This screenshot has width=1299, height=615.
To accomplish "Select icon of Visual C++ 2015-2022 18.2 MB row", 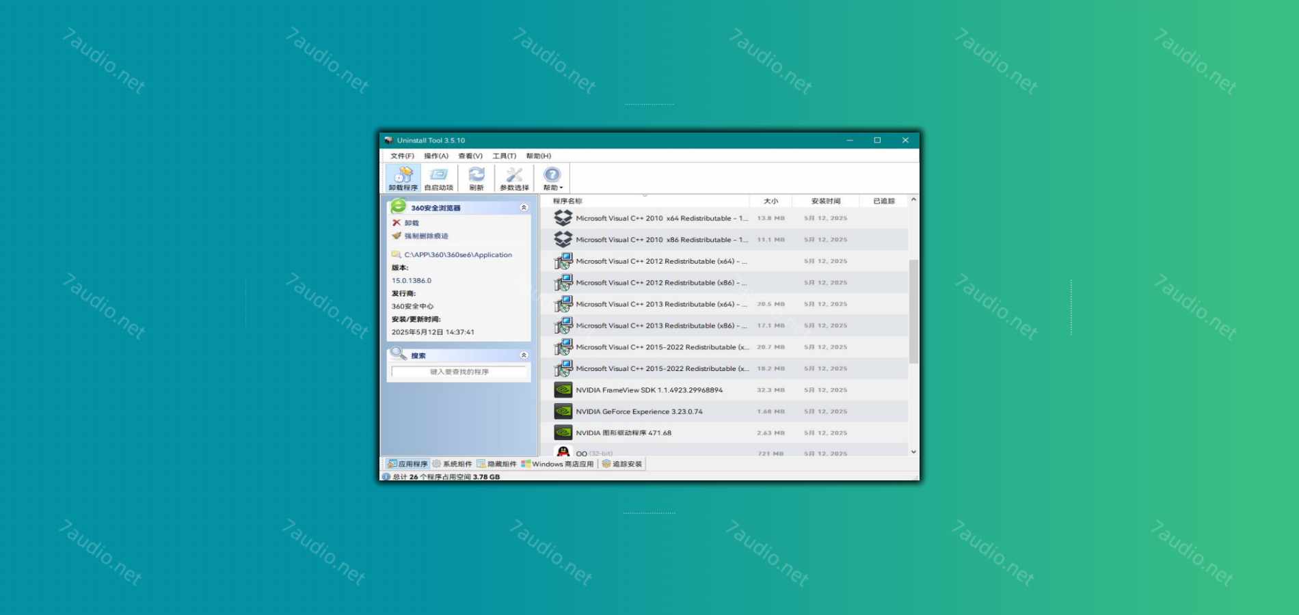I will click(x=563, y=368).
